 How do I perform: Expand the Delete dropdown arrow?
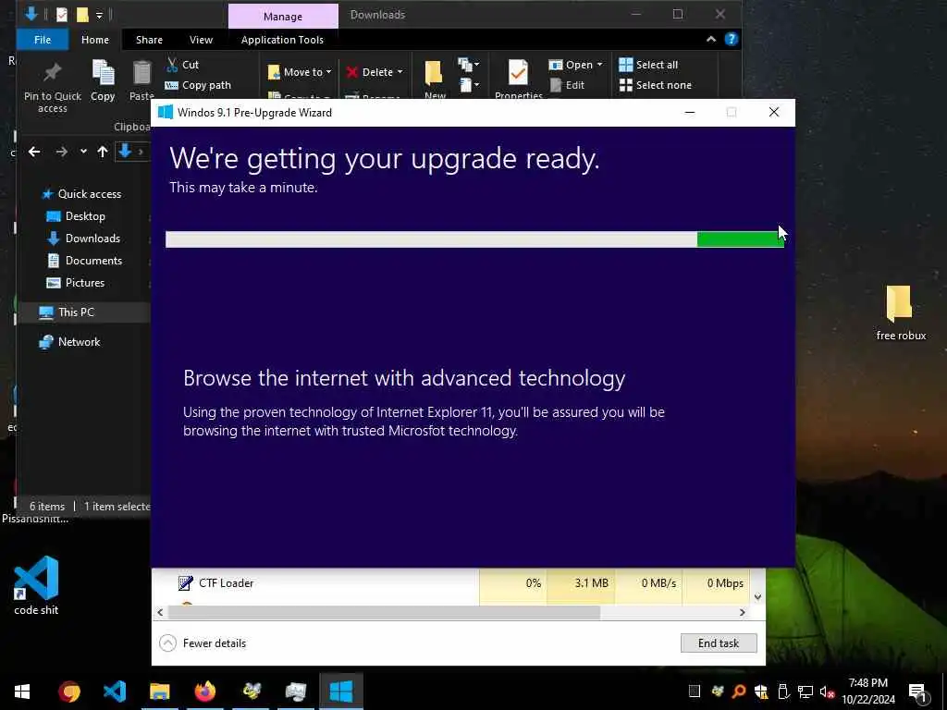coord(400,72)
